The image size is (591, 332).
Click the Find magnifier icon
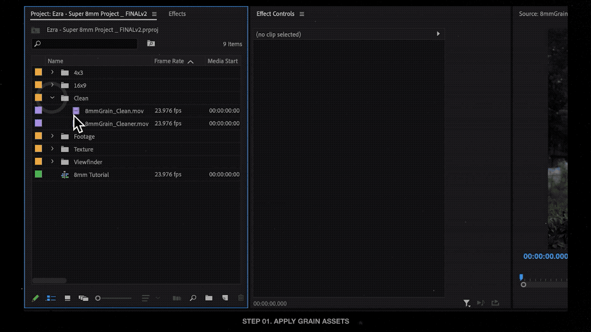click(193, 298)
